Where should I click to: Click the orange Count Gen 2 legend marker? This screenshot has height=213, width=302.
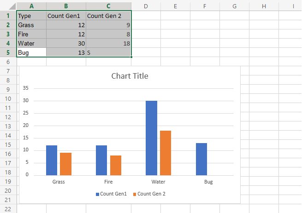tap(135, 194)
